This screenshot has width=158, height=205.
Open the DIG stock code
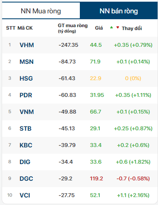[x=25, y=162]
